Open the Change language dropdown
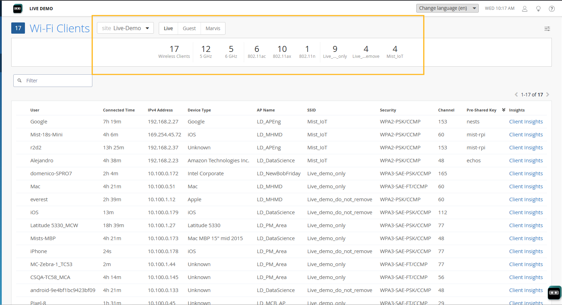Image resolution: width=562 pixels, height=305 pixels. (x=447, y=8)
